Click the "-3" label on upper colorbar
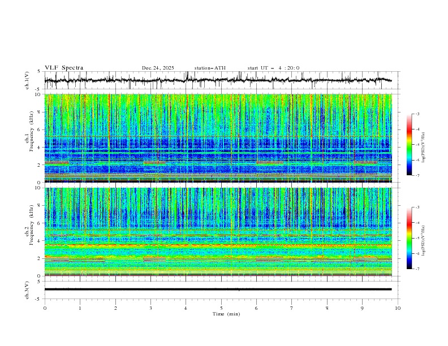The image size is (448, 346). pyautogui.click(x=417, y=114)
